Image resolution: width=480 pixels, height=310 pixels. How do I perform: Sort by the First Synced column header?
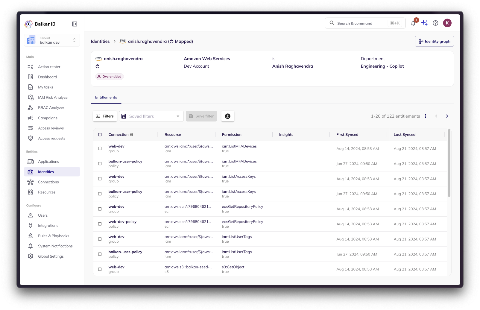pos(347,135)
